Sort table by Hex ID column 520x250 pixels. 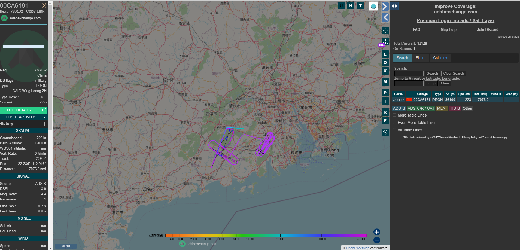tap(399, 94)
